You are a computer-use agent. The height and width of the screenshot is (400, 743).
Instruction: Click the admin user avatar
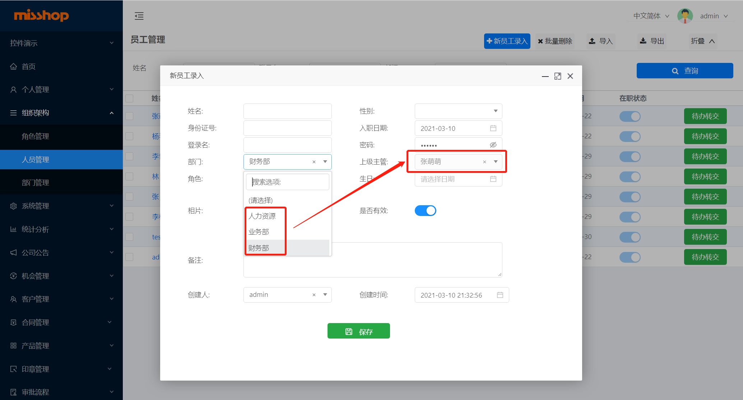685,16
